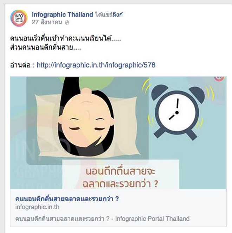Click the นอนดึกตื่นสายจะ banner text in image
Image resolution: width=232 pixels, height=233 pixels.
120,171
